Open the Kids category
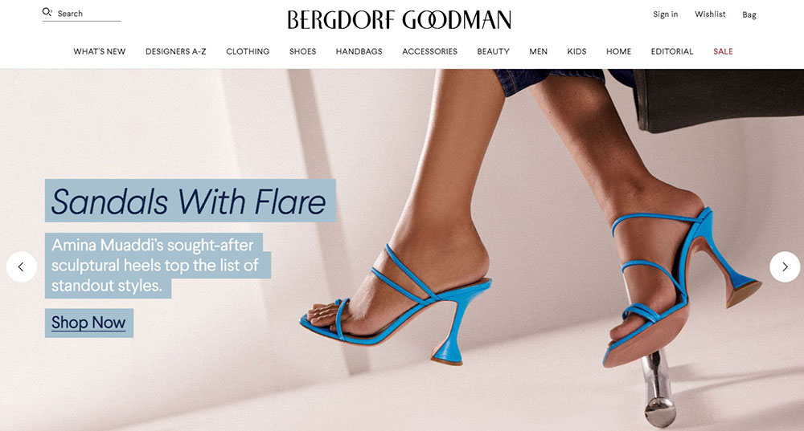 point(576,51)
